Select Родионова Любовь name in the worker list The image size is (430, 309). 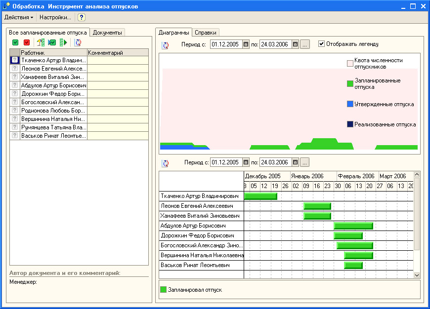(53, 111)
